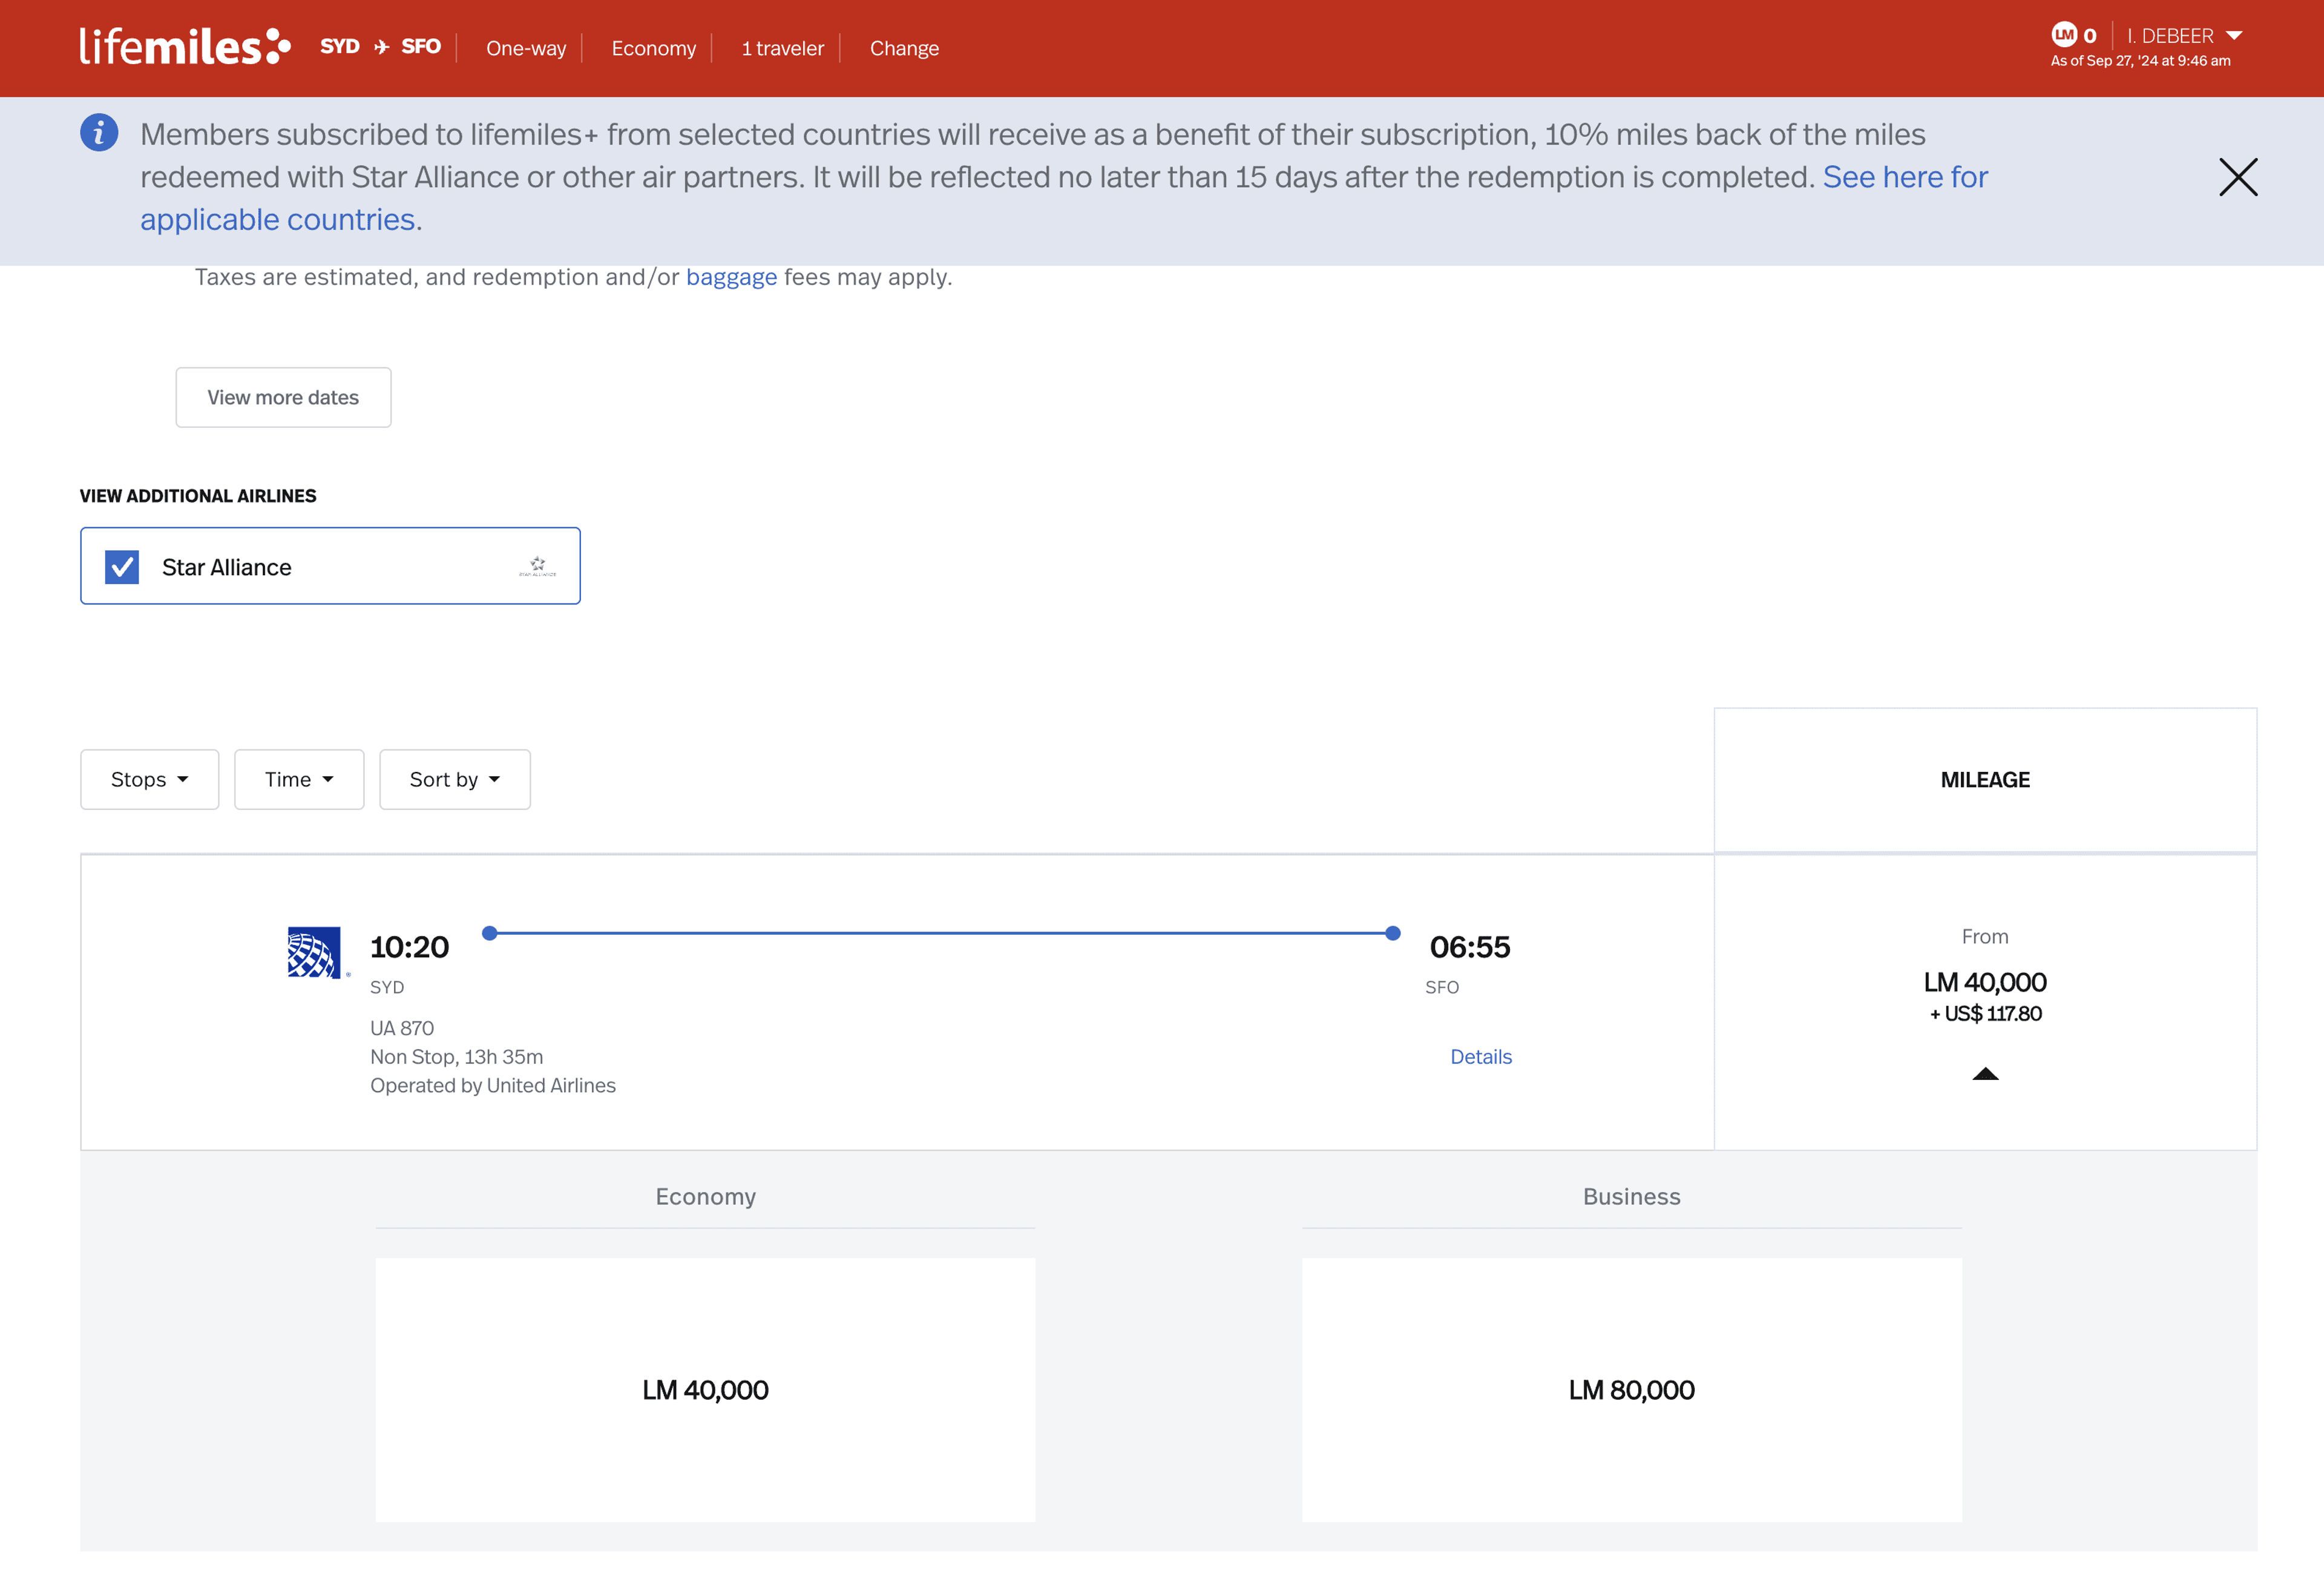Uncheck the Star Alliance checkbox
Screen dimensions: 2324x1571
pos(122,567)
